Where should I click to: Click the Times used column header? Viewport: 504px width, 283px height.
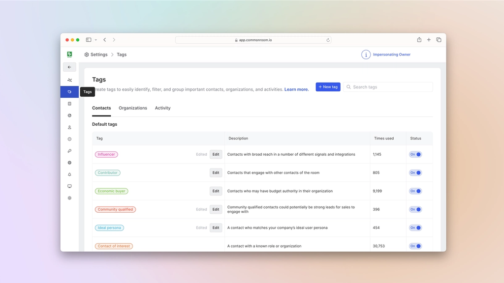click(x=384, y=138)
